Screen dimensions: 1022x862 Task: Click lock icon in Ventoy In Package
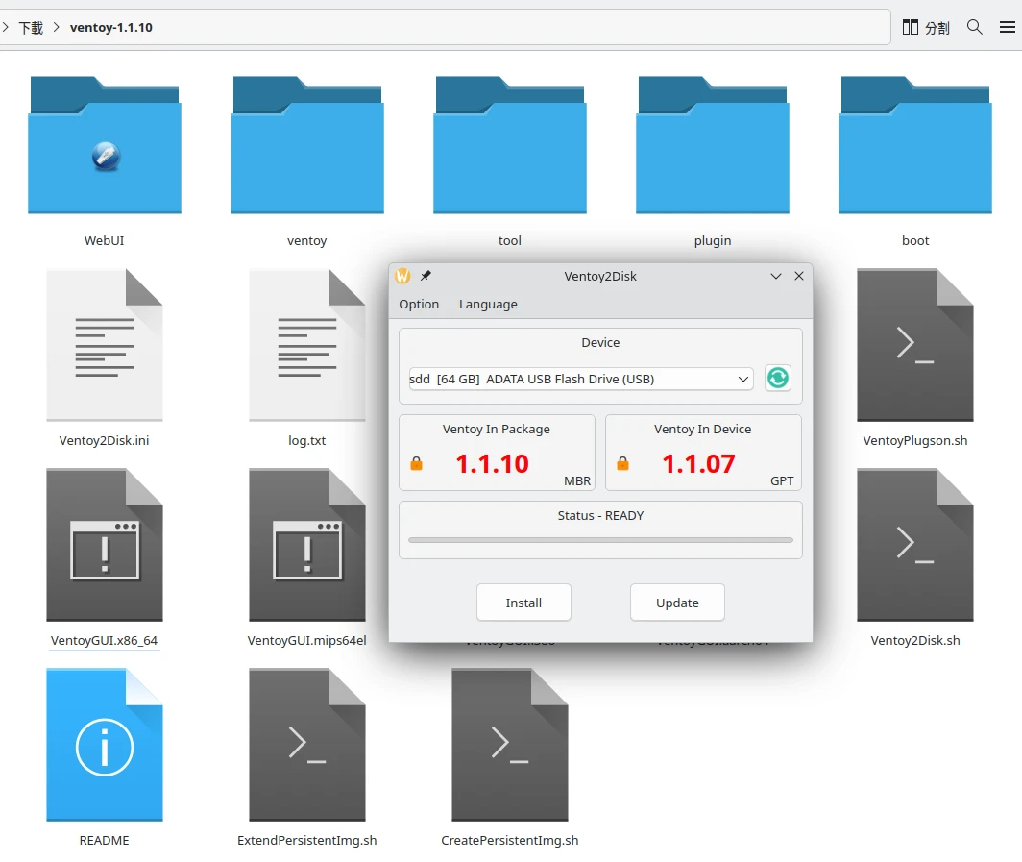click(x=416, y=464)
